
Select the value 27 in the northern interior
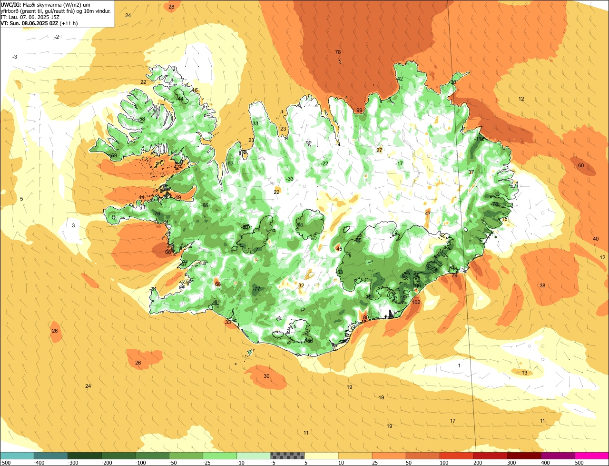coord(379,151)
